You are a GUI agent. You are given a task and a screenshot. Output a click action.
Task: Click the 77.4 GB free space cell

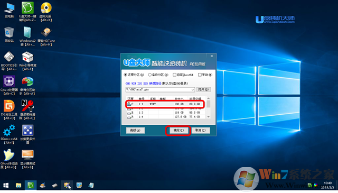194,117
